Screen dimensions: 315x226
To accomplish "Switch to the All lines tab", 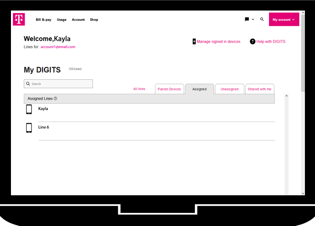I will (139, 89).
